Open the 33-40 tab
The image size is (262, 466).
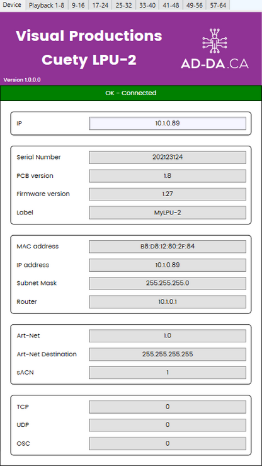tap(147, 6)
